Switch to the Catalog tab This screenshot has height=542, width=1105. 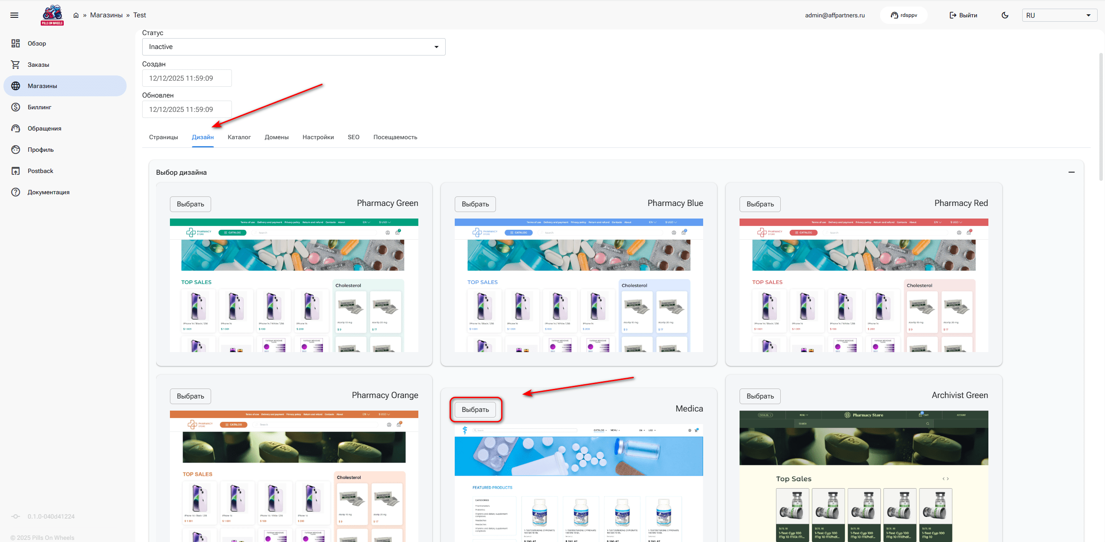(239, 137)
